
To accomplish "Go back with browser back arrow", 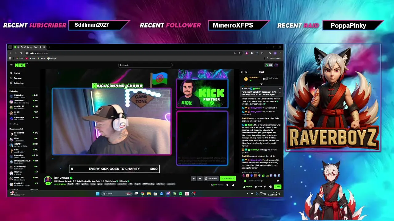I will coord(10,53).
